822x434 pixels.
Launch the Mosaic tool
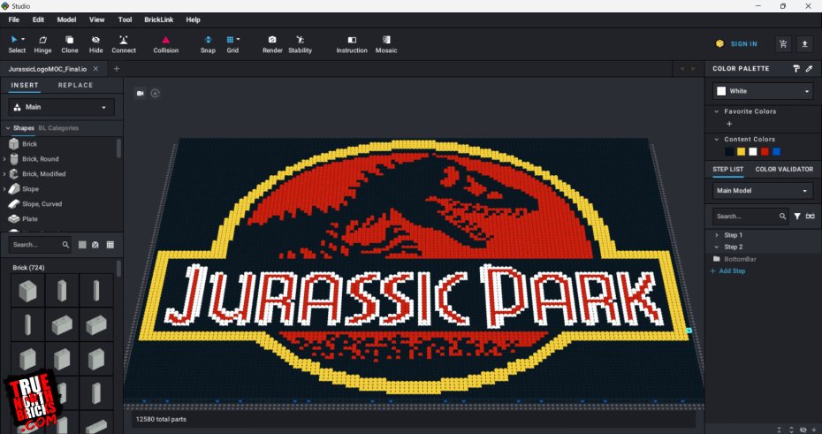[386, 44]
